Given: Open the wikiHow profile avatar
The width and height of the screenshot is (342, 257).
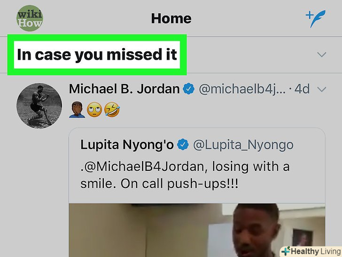Looking at the screenshot, I should point(30,18).
